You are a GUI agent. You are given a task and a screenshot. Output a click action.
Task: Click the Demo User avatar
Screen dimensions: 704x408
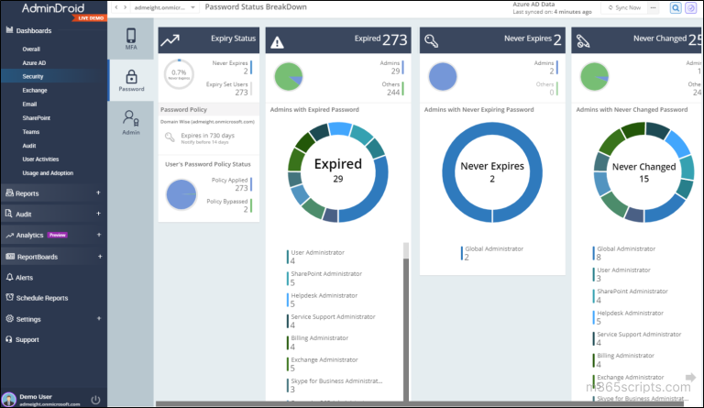tap(8, 399)
